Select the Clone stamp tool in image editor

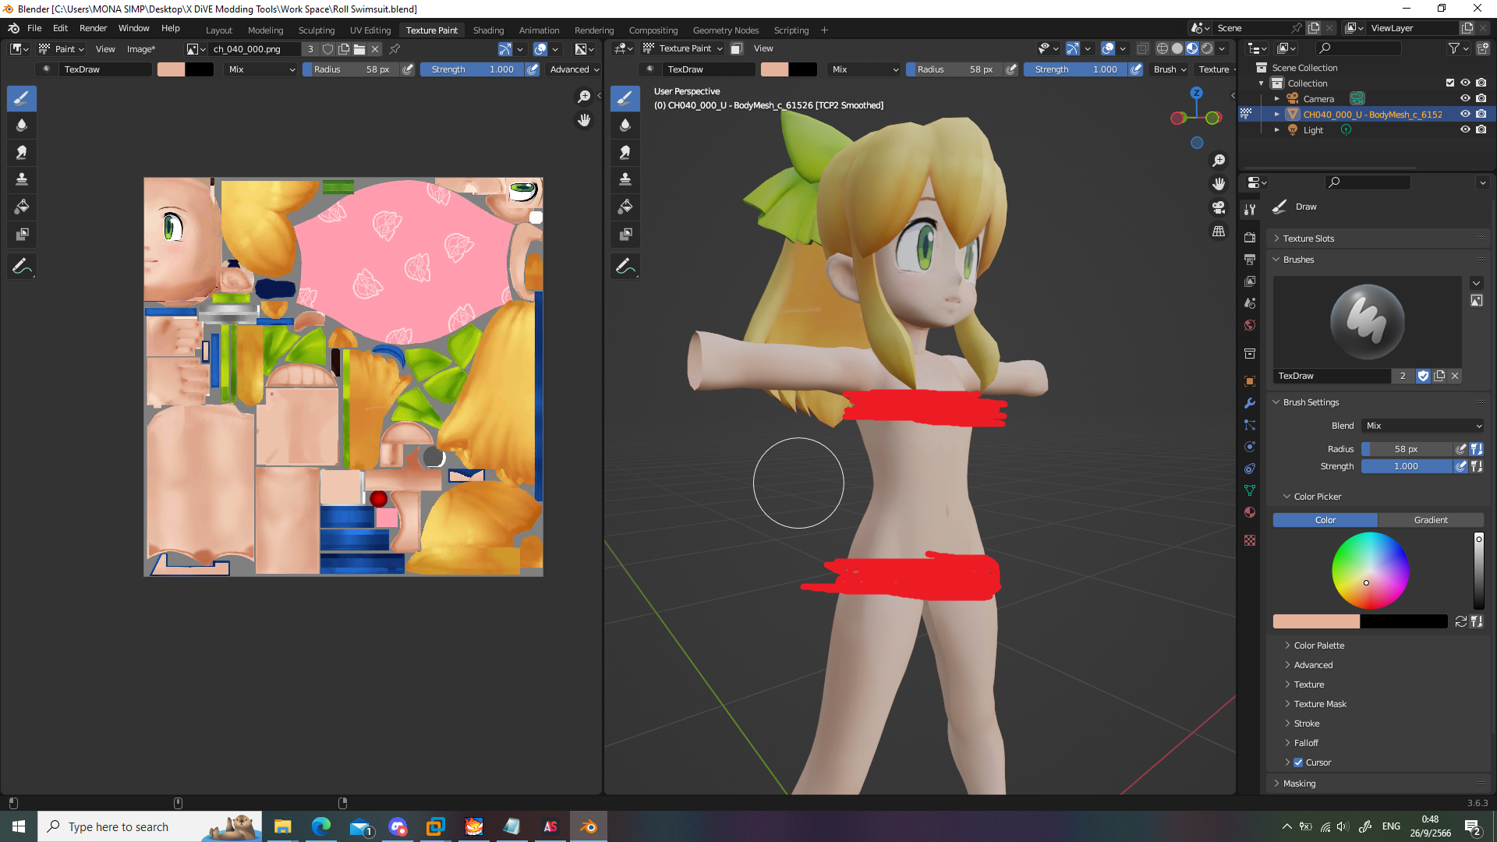[22, 180]
